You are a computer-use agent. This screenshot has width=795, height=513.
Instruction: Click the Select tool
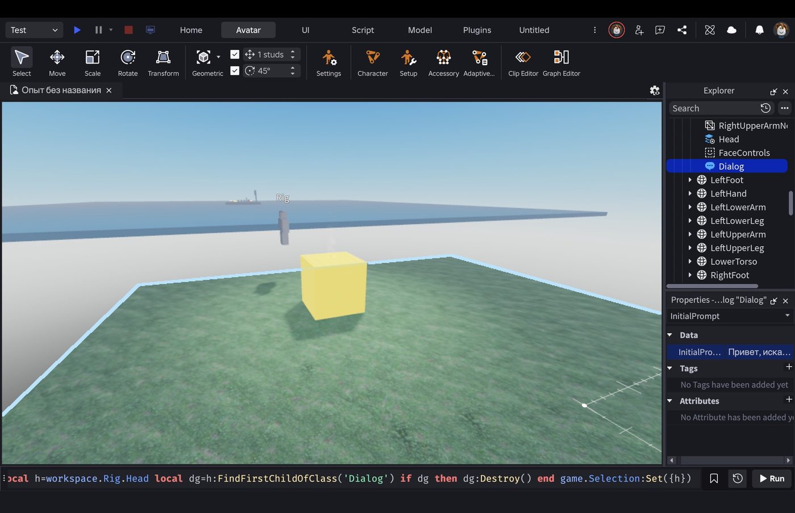(x=22, y=62)
